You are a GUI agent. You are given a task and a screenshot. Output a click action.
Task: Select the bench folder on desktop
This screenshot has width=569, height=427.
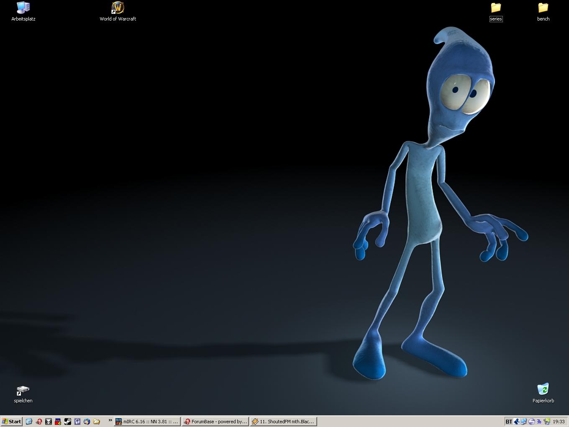click(543, 12)
